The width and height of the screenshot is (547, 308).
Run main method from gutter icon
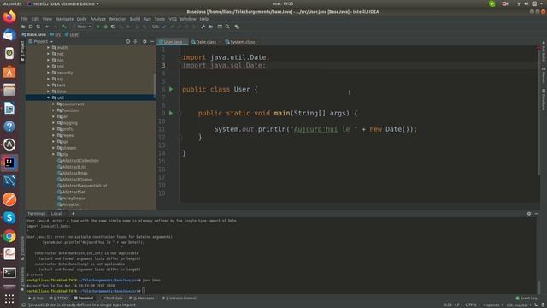coord(171,113)
